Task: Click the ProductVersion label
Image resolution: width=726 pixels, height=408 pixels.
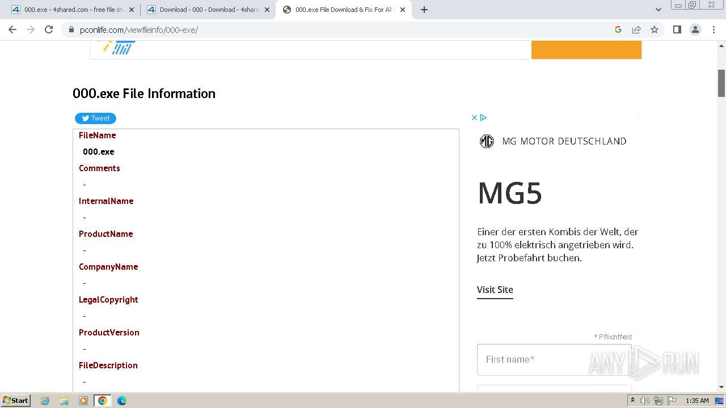Action: 109,333
